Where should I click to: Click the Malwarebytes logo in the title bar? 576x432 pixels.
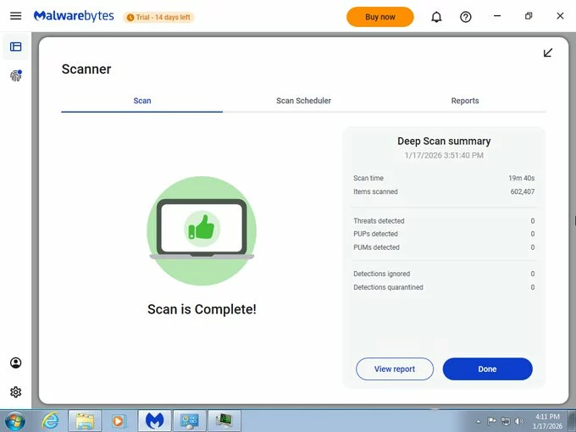[74, 16]
